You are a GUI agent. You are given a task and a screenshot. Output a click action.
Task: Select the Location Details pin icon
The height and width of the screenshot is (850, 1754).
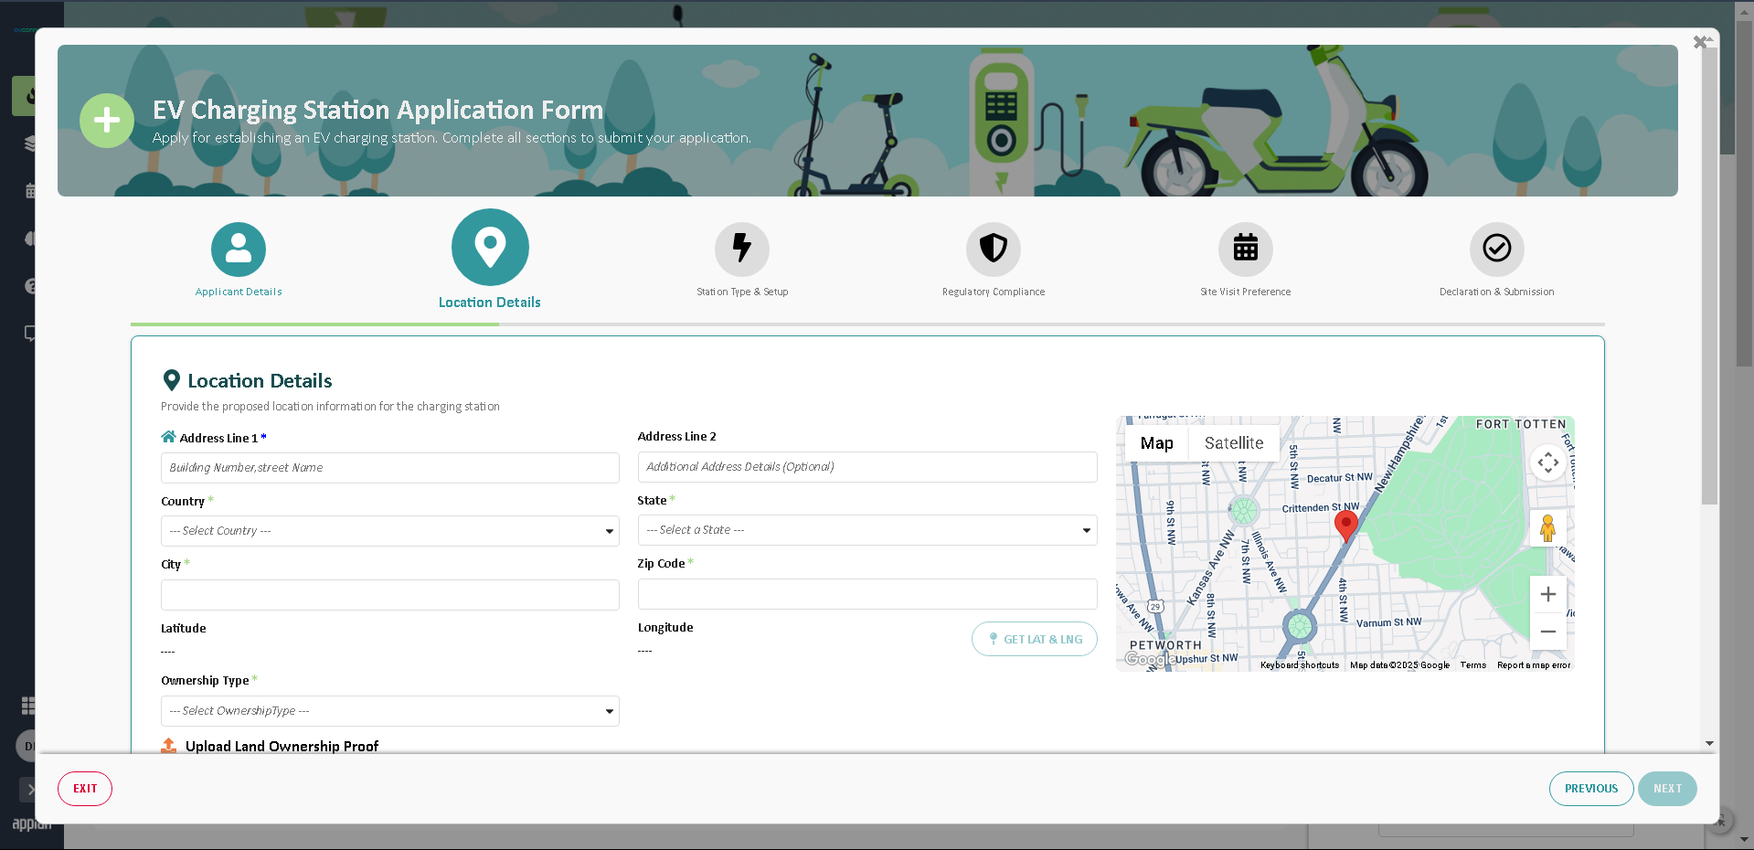pos(490,247)
